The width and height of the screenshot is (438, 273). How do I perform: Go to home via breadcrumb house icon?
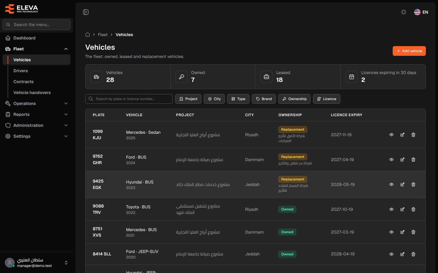pos(88,35)
